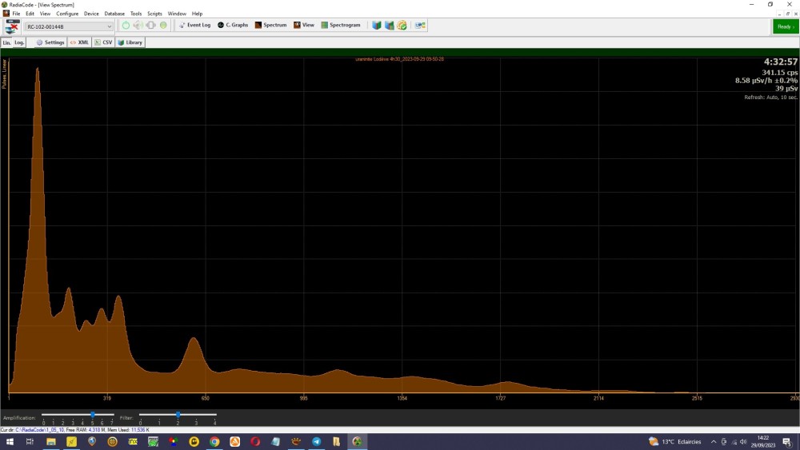This screenshot has width=800, height=450.
Task: Open the Scripts menu
Action: [x=154, y=14]
